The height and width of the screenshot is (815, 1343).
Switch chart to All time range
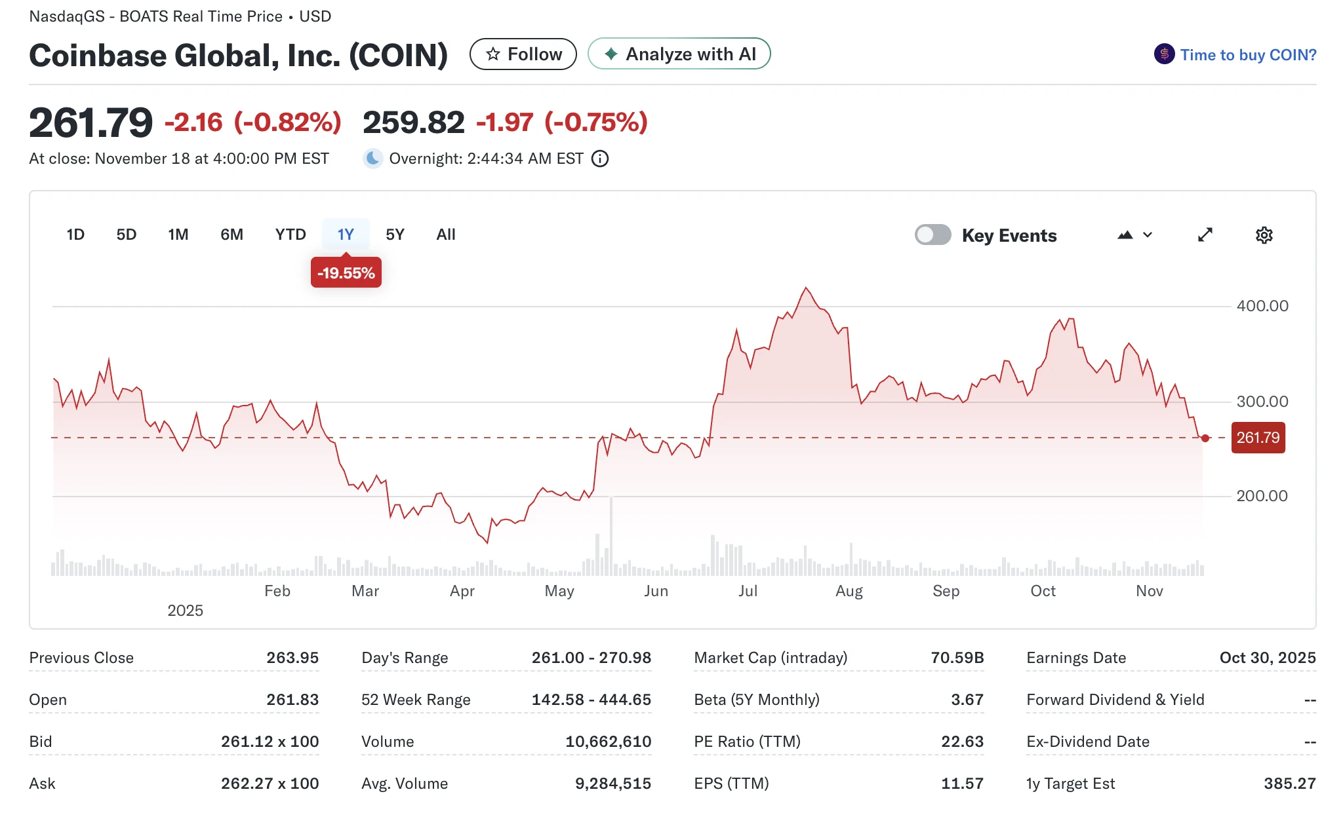tap(446, 234)
